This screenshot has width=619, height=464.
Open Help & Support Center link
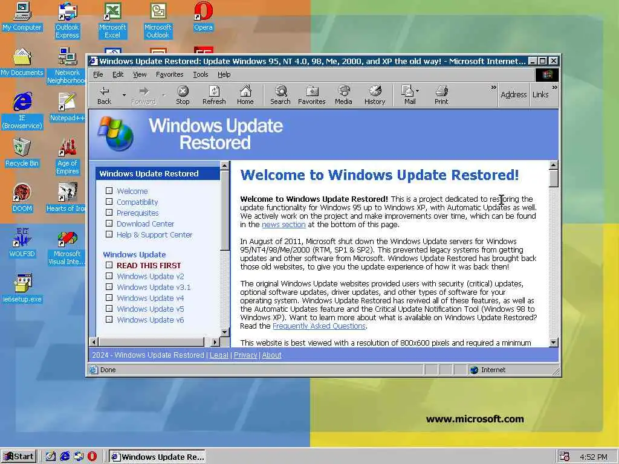154,235
